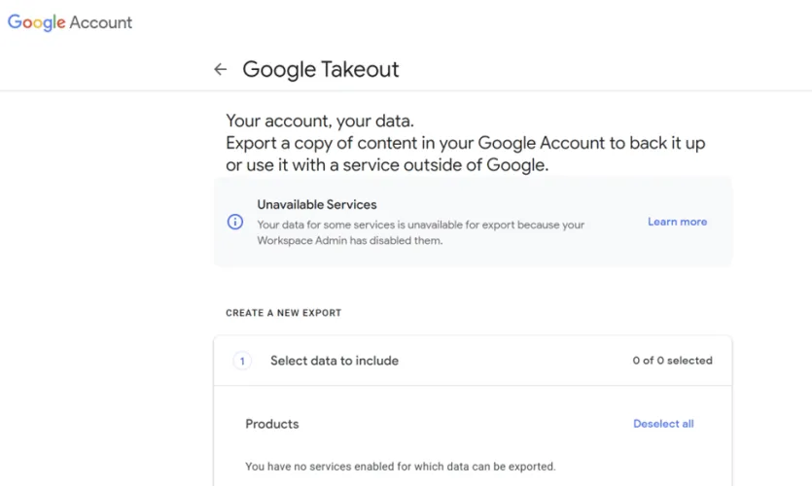
Task: Click the no services enabled message
Action: (400, 467)
